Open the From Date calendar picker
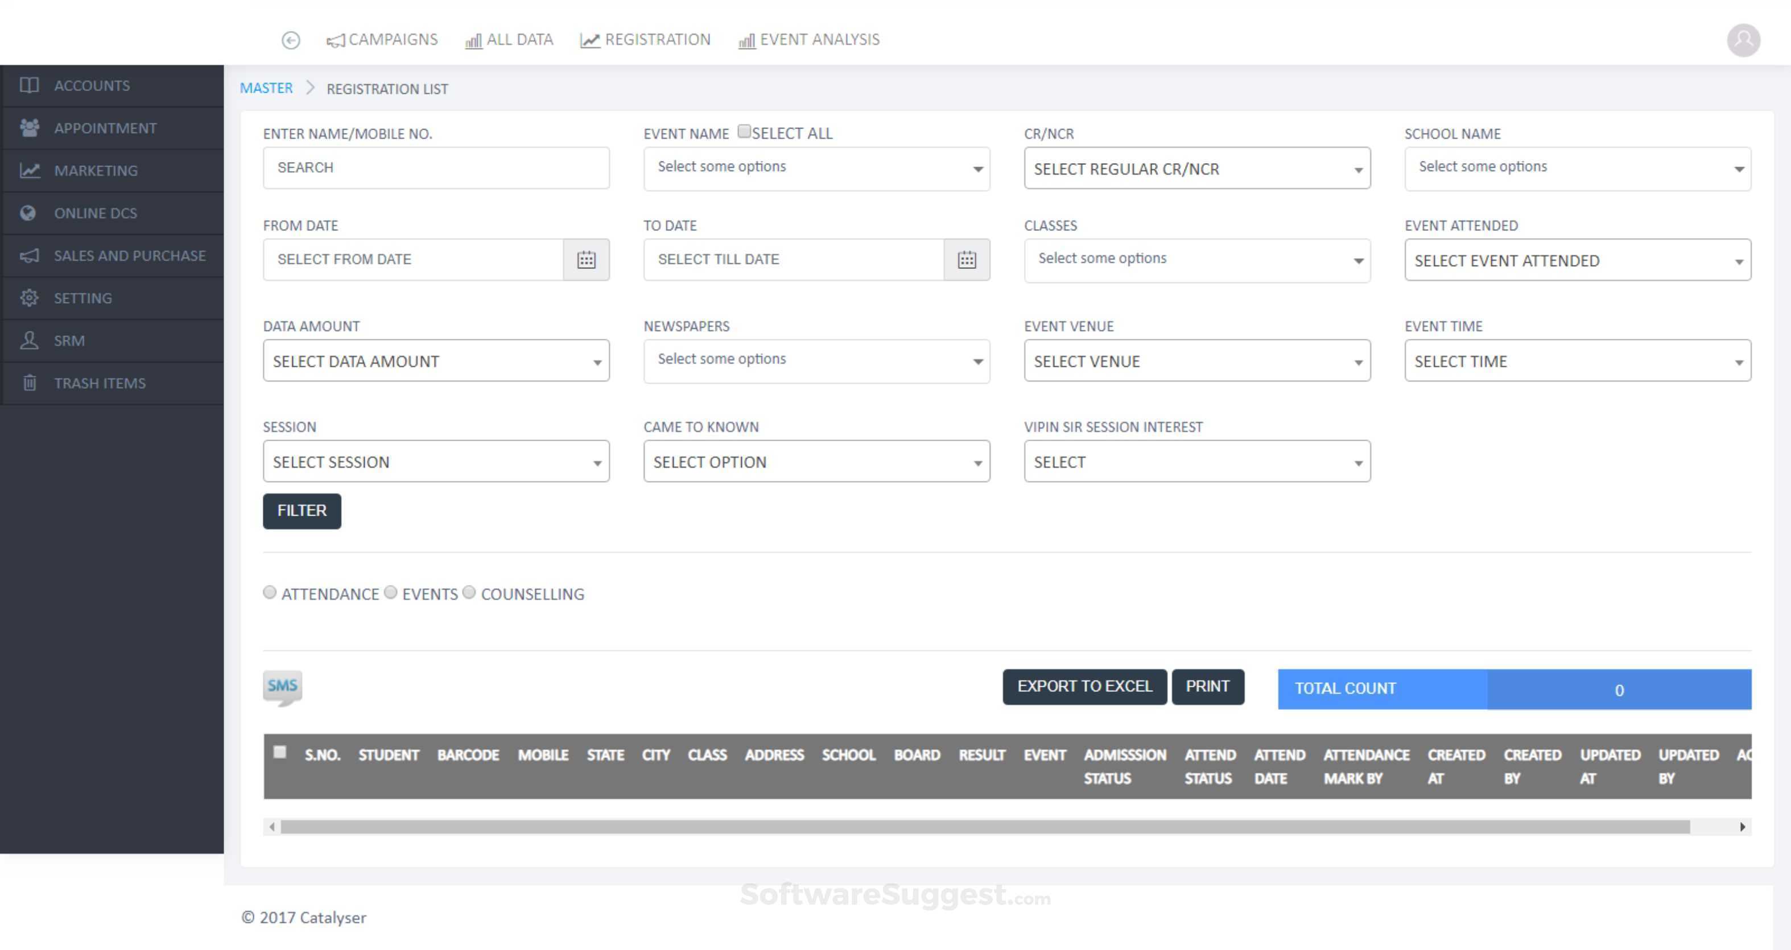The height and width of the screenshot is (950, 1791). click(x=586, y=260)
